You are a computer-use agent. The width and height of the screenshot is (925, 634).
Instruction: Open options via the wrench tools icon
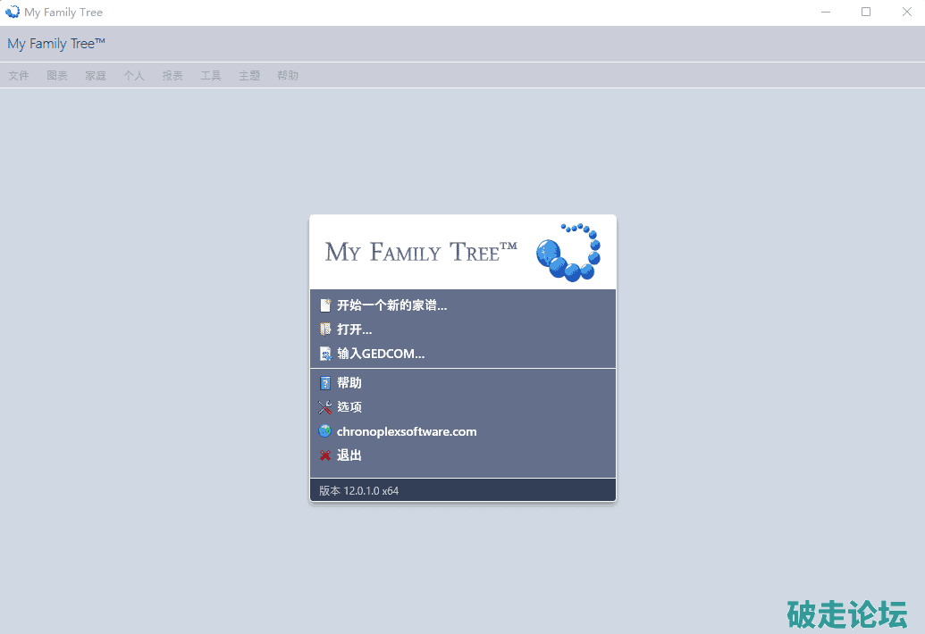325,407
